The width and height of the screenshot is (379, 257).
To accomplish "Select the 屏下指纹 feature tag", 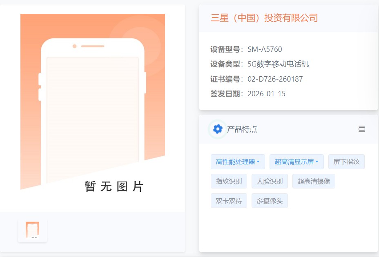I will (x=346, y=162).
